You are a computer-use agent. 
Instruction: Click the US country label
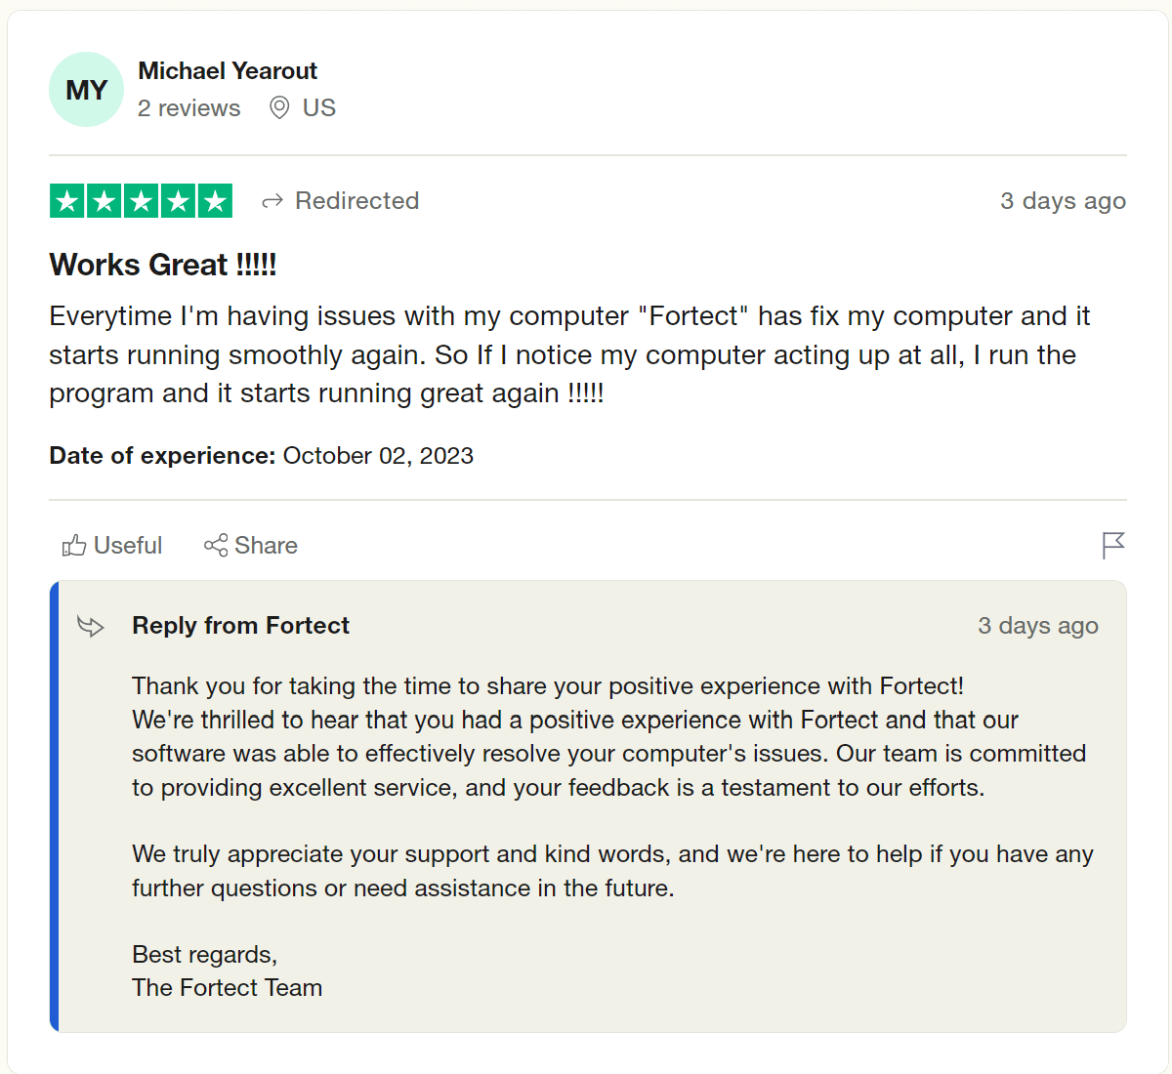click(319, 108)
